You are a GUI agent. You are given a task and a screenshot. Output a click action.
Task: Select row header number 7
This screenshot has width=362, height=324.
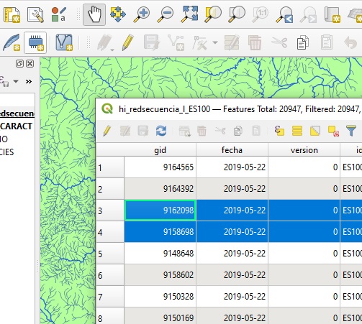click(110, 297)
